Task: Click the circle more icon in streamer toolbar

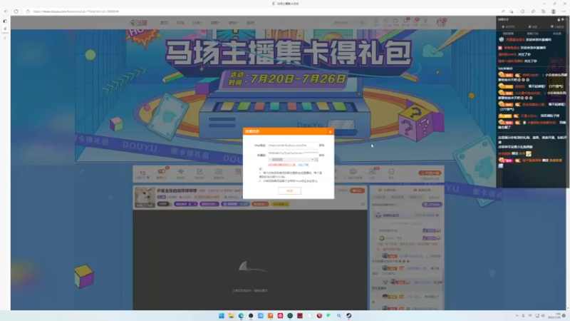Action: pyautogui.click(x=391, y=173)
